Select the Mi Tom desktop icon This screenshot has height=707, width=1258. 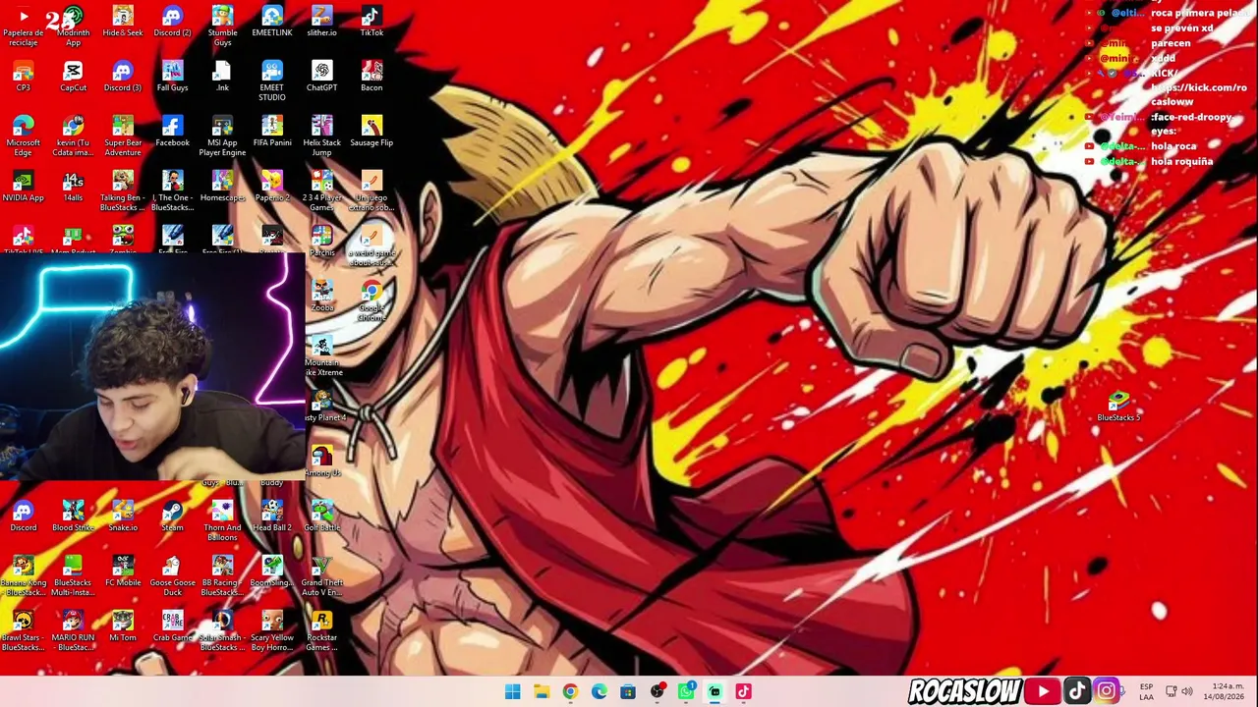pos(123,626)
